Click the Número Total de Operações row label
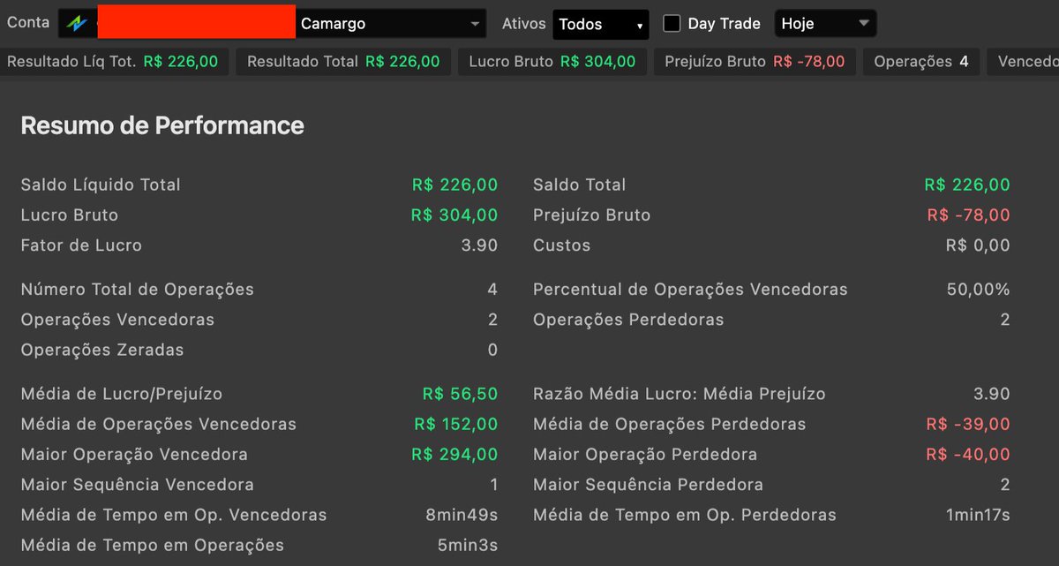1059x566 pixels. click(x=138, y=290)
